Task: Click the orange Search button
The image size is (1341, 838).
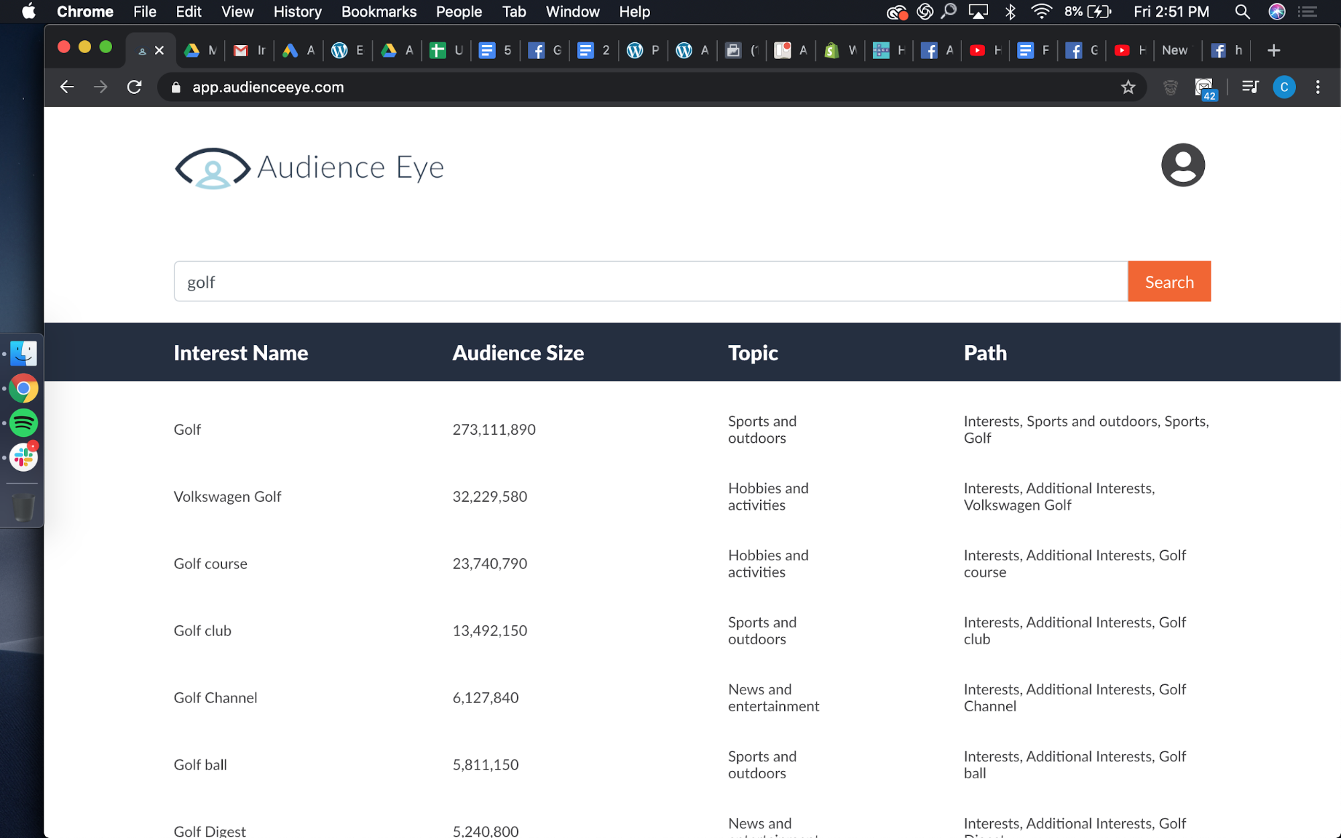Action: [x=1169, y=281]
